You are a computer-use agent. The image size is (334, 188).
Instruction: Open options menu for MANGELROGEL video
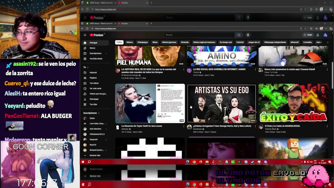point(327,126)
